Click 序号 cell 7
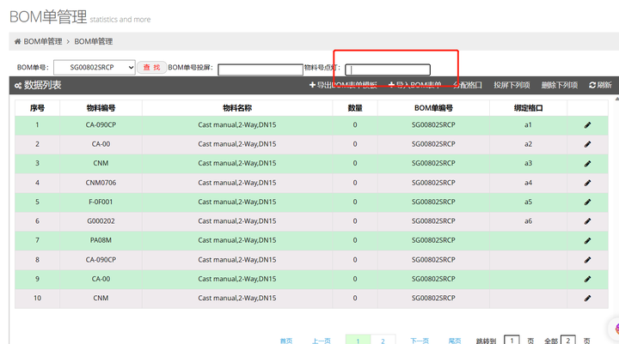Screen dimensions: 619x344 pos(37,240)
